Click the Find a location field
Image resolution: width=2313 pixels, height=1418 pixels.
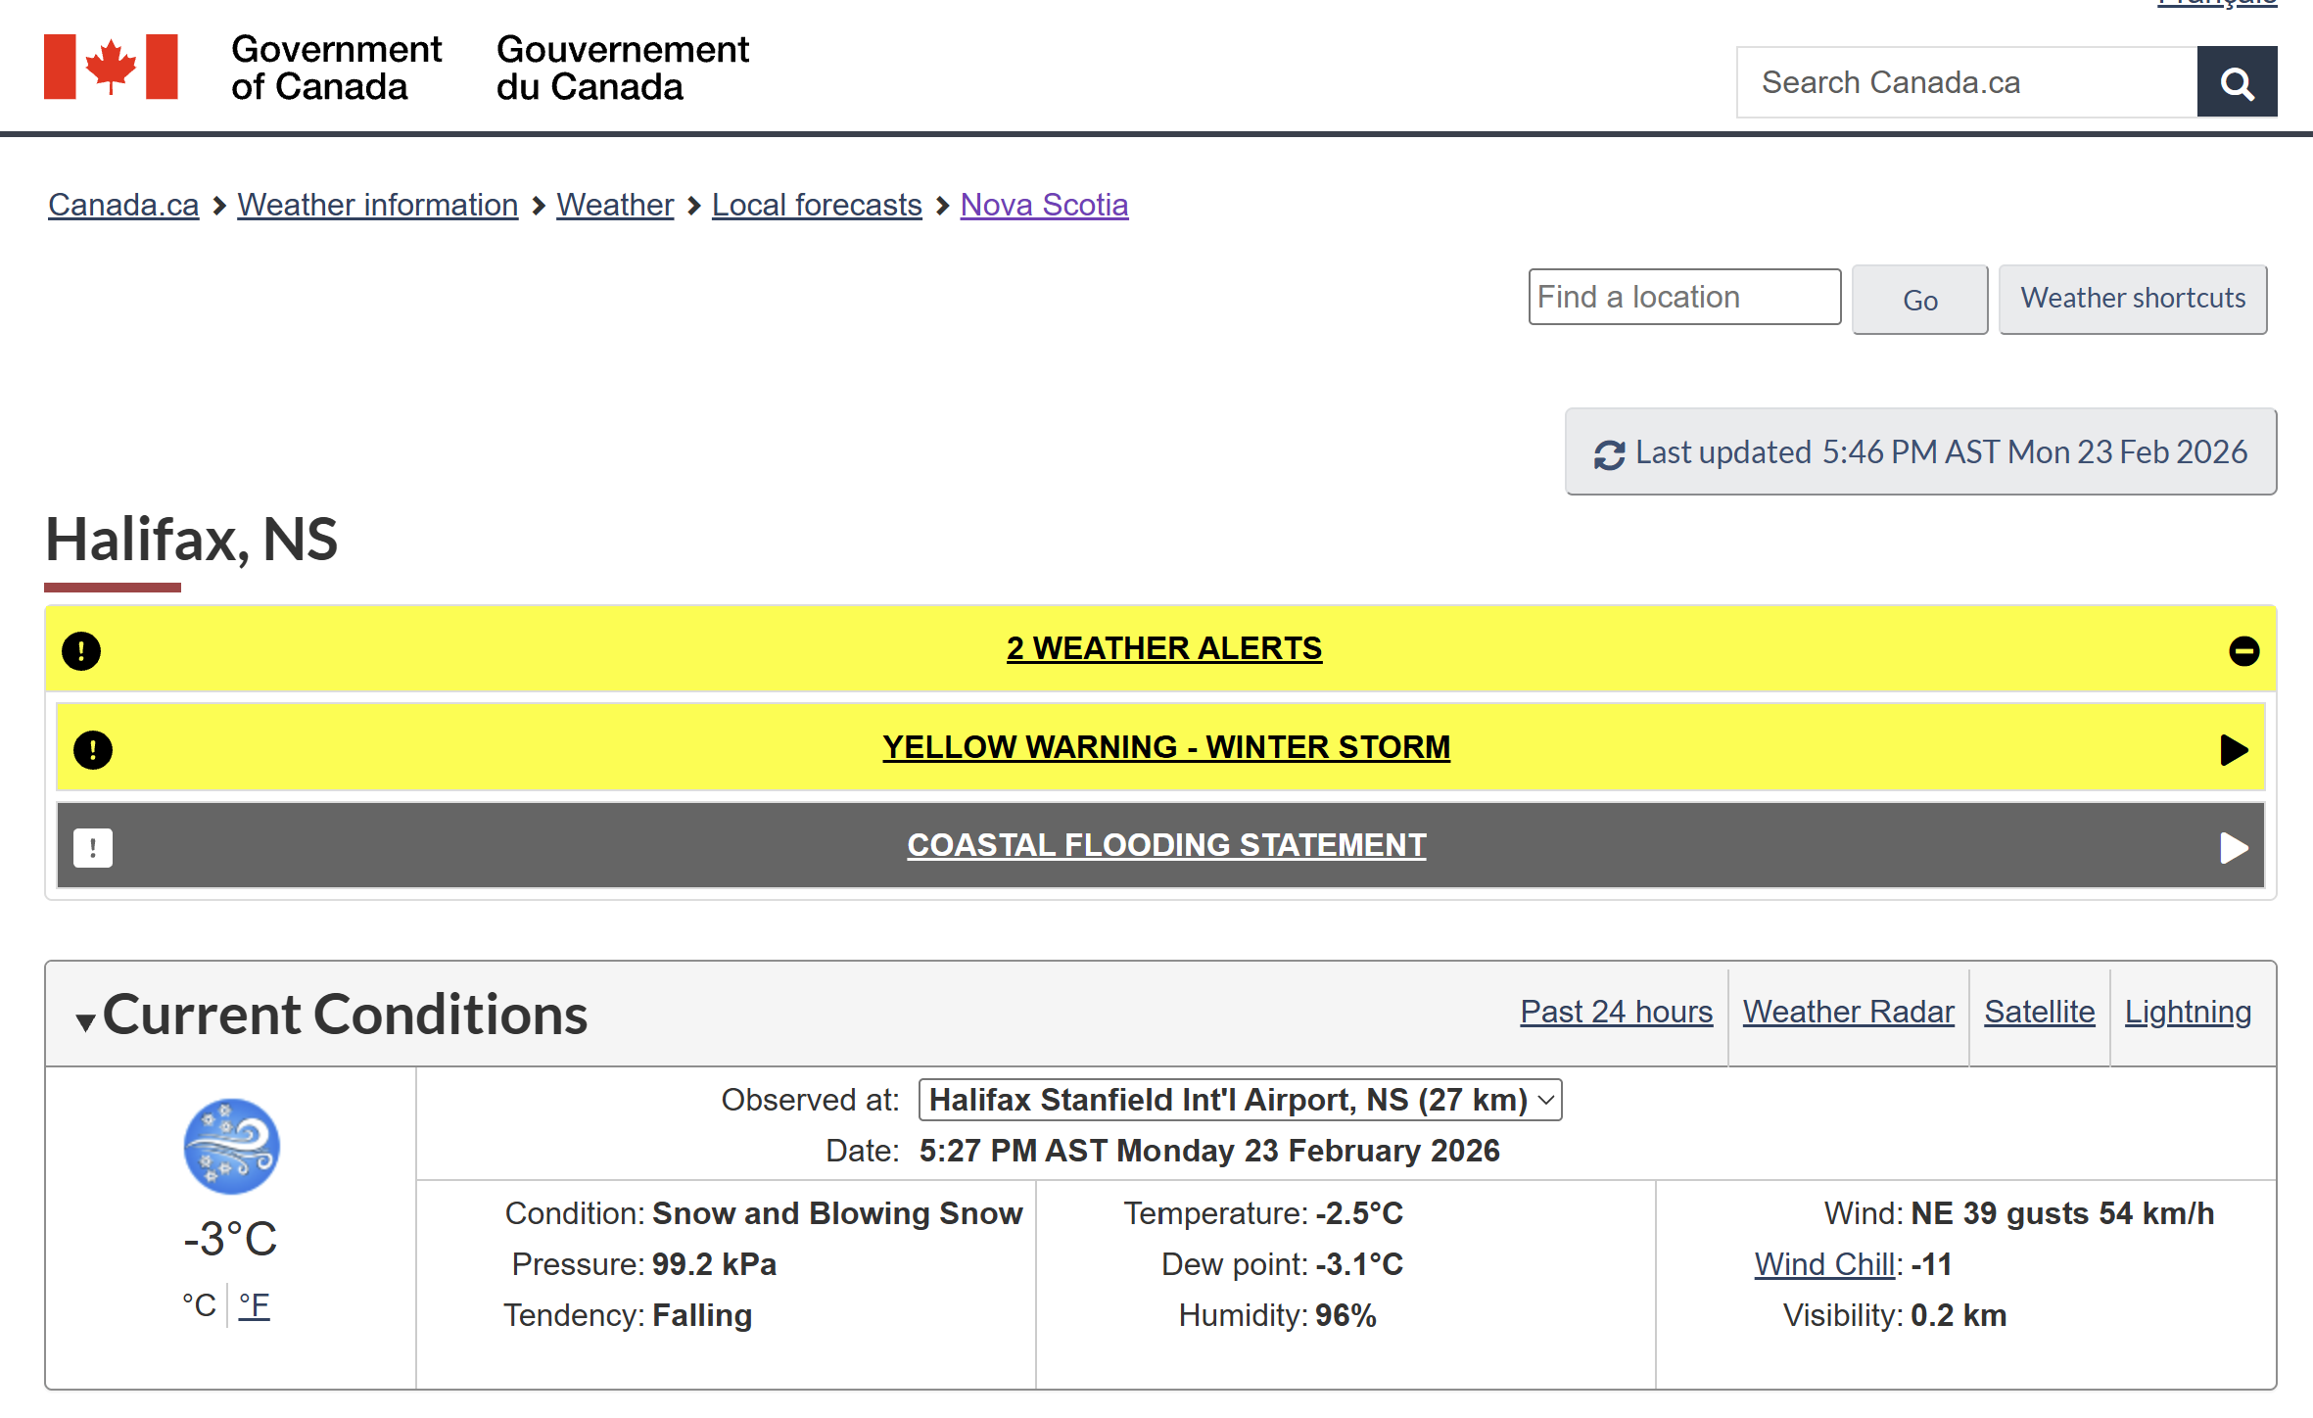pos(1683,297)
